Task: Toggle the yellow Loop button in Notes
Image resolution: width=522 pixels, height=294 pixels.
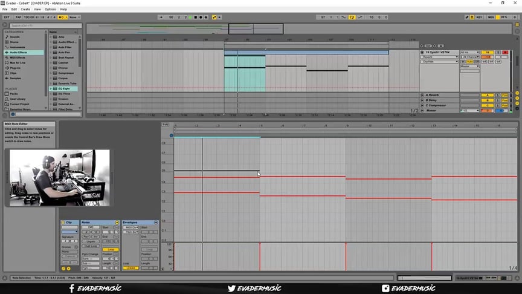Action: click(x=111, y=249)
